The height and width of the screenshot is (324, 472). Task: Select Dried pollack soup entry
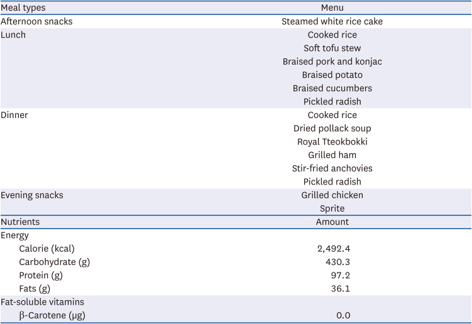[332, 128]
